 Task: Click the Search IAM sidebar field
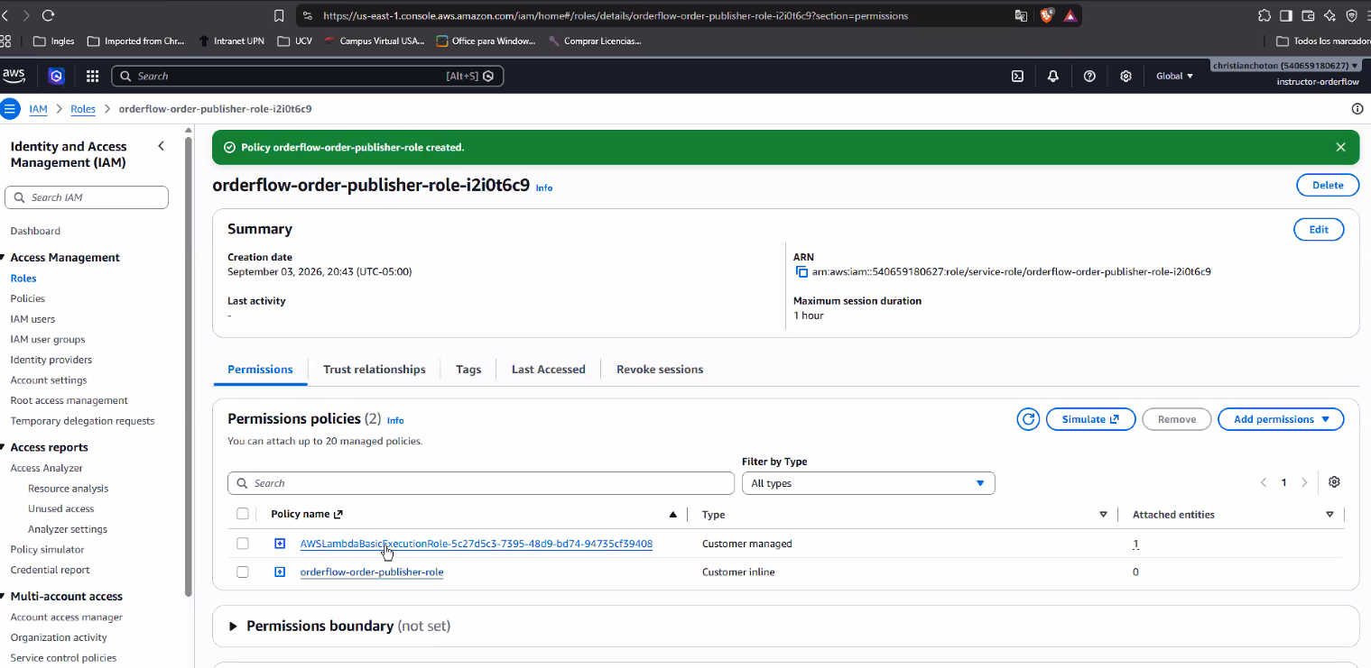click(x=87, y=197)
